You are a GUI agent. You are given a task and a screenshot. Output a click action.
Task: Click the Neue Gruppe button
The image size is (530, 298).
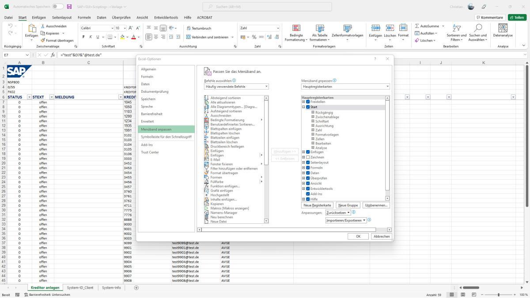348,205
